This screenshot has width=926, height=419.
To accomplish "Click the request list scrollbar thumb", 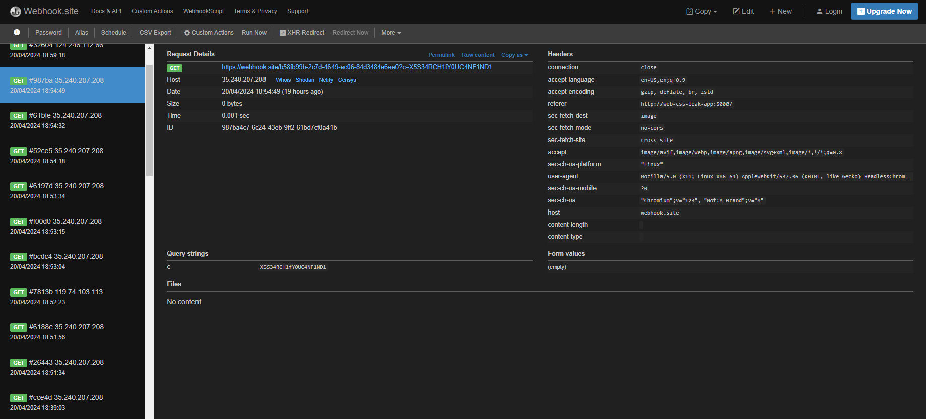I will (x=149, y=120).
